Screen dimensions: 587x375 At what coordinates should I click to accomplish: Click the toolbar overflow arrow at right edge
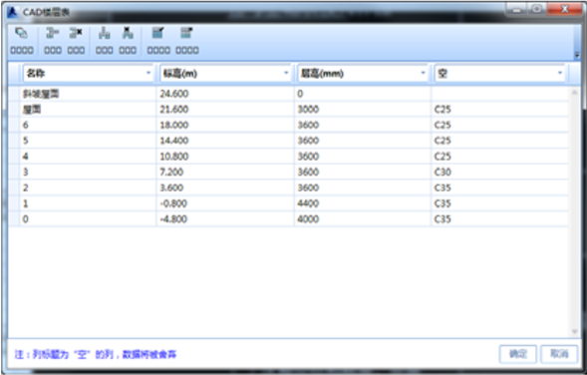point(577,55)
